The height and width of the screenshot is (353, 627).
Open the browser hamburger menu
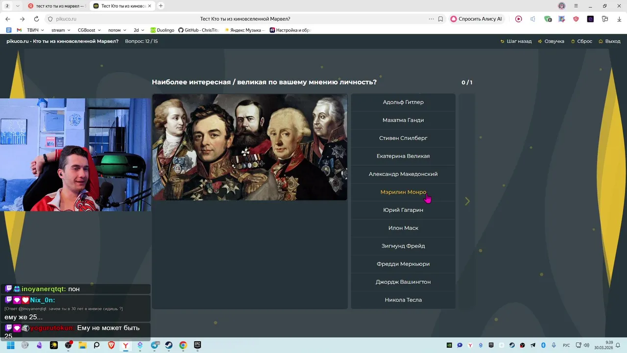tap(576, 6)
